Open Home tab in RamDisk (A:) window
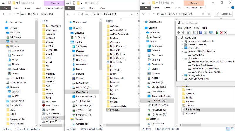 (16, 8)
